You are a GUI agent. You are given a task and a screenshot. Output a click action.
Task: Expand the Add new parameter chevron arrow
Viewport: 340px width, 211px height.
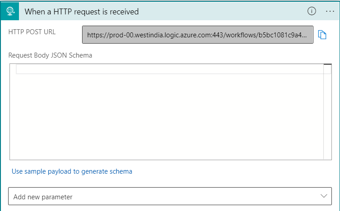[324, 196]
